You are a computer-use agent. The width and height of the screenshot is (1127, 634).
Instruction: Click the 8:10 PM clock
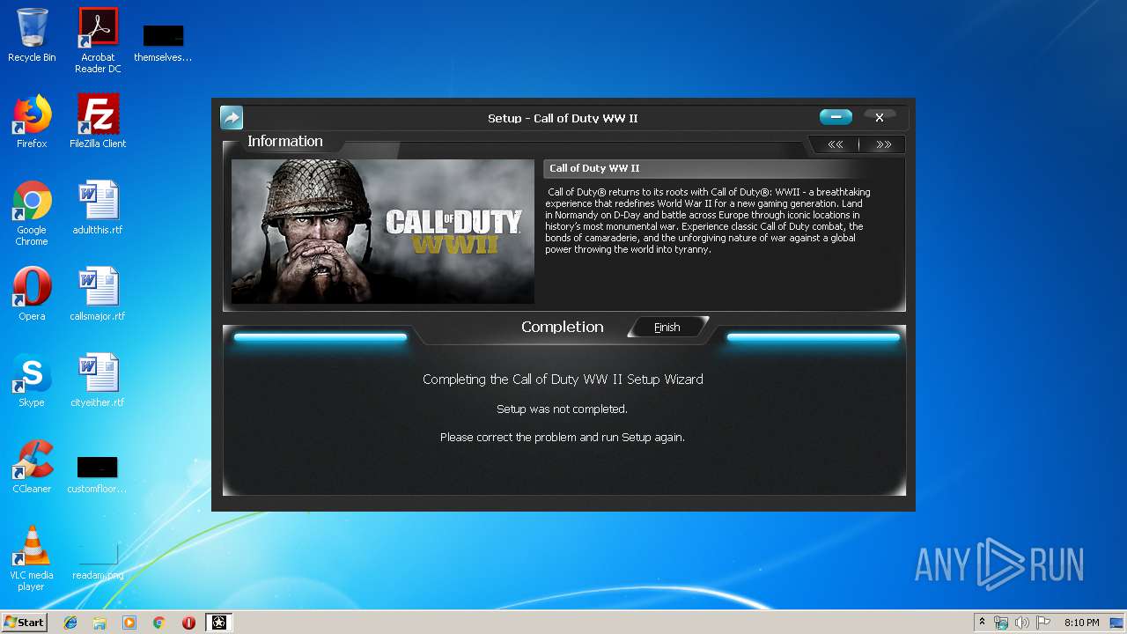(1081, 623)
